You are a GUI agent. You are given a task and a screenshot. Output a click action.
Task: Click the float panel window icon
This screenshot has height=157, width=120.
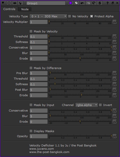[x=113, y=3]
